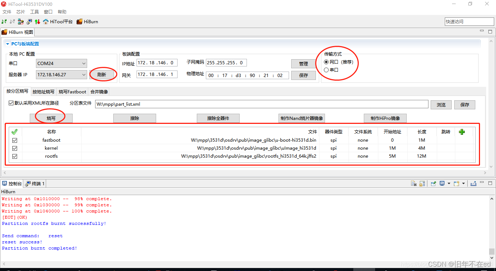Switch to the 控制台 tab
This screenshot has height=271, width=496.
pyautogui.click(x=12, y=183)
